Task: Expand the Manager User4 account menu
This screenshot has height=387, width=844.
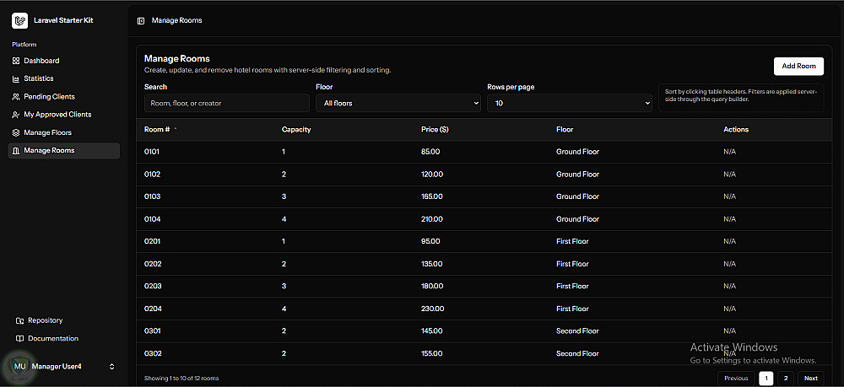Action: (111, 367)
